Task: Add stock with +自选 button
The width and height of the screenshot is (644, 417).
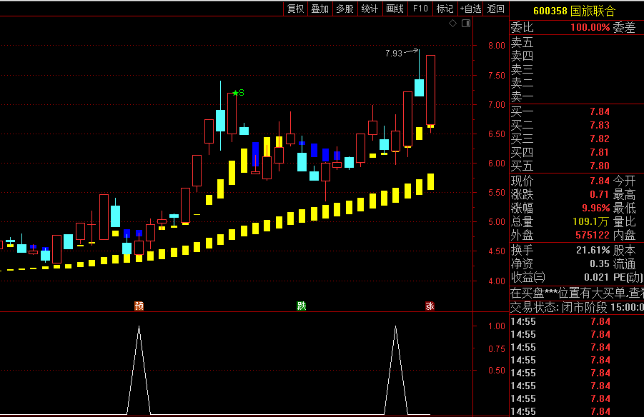Action: point(470,9)
